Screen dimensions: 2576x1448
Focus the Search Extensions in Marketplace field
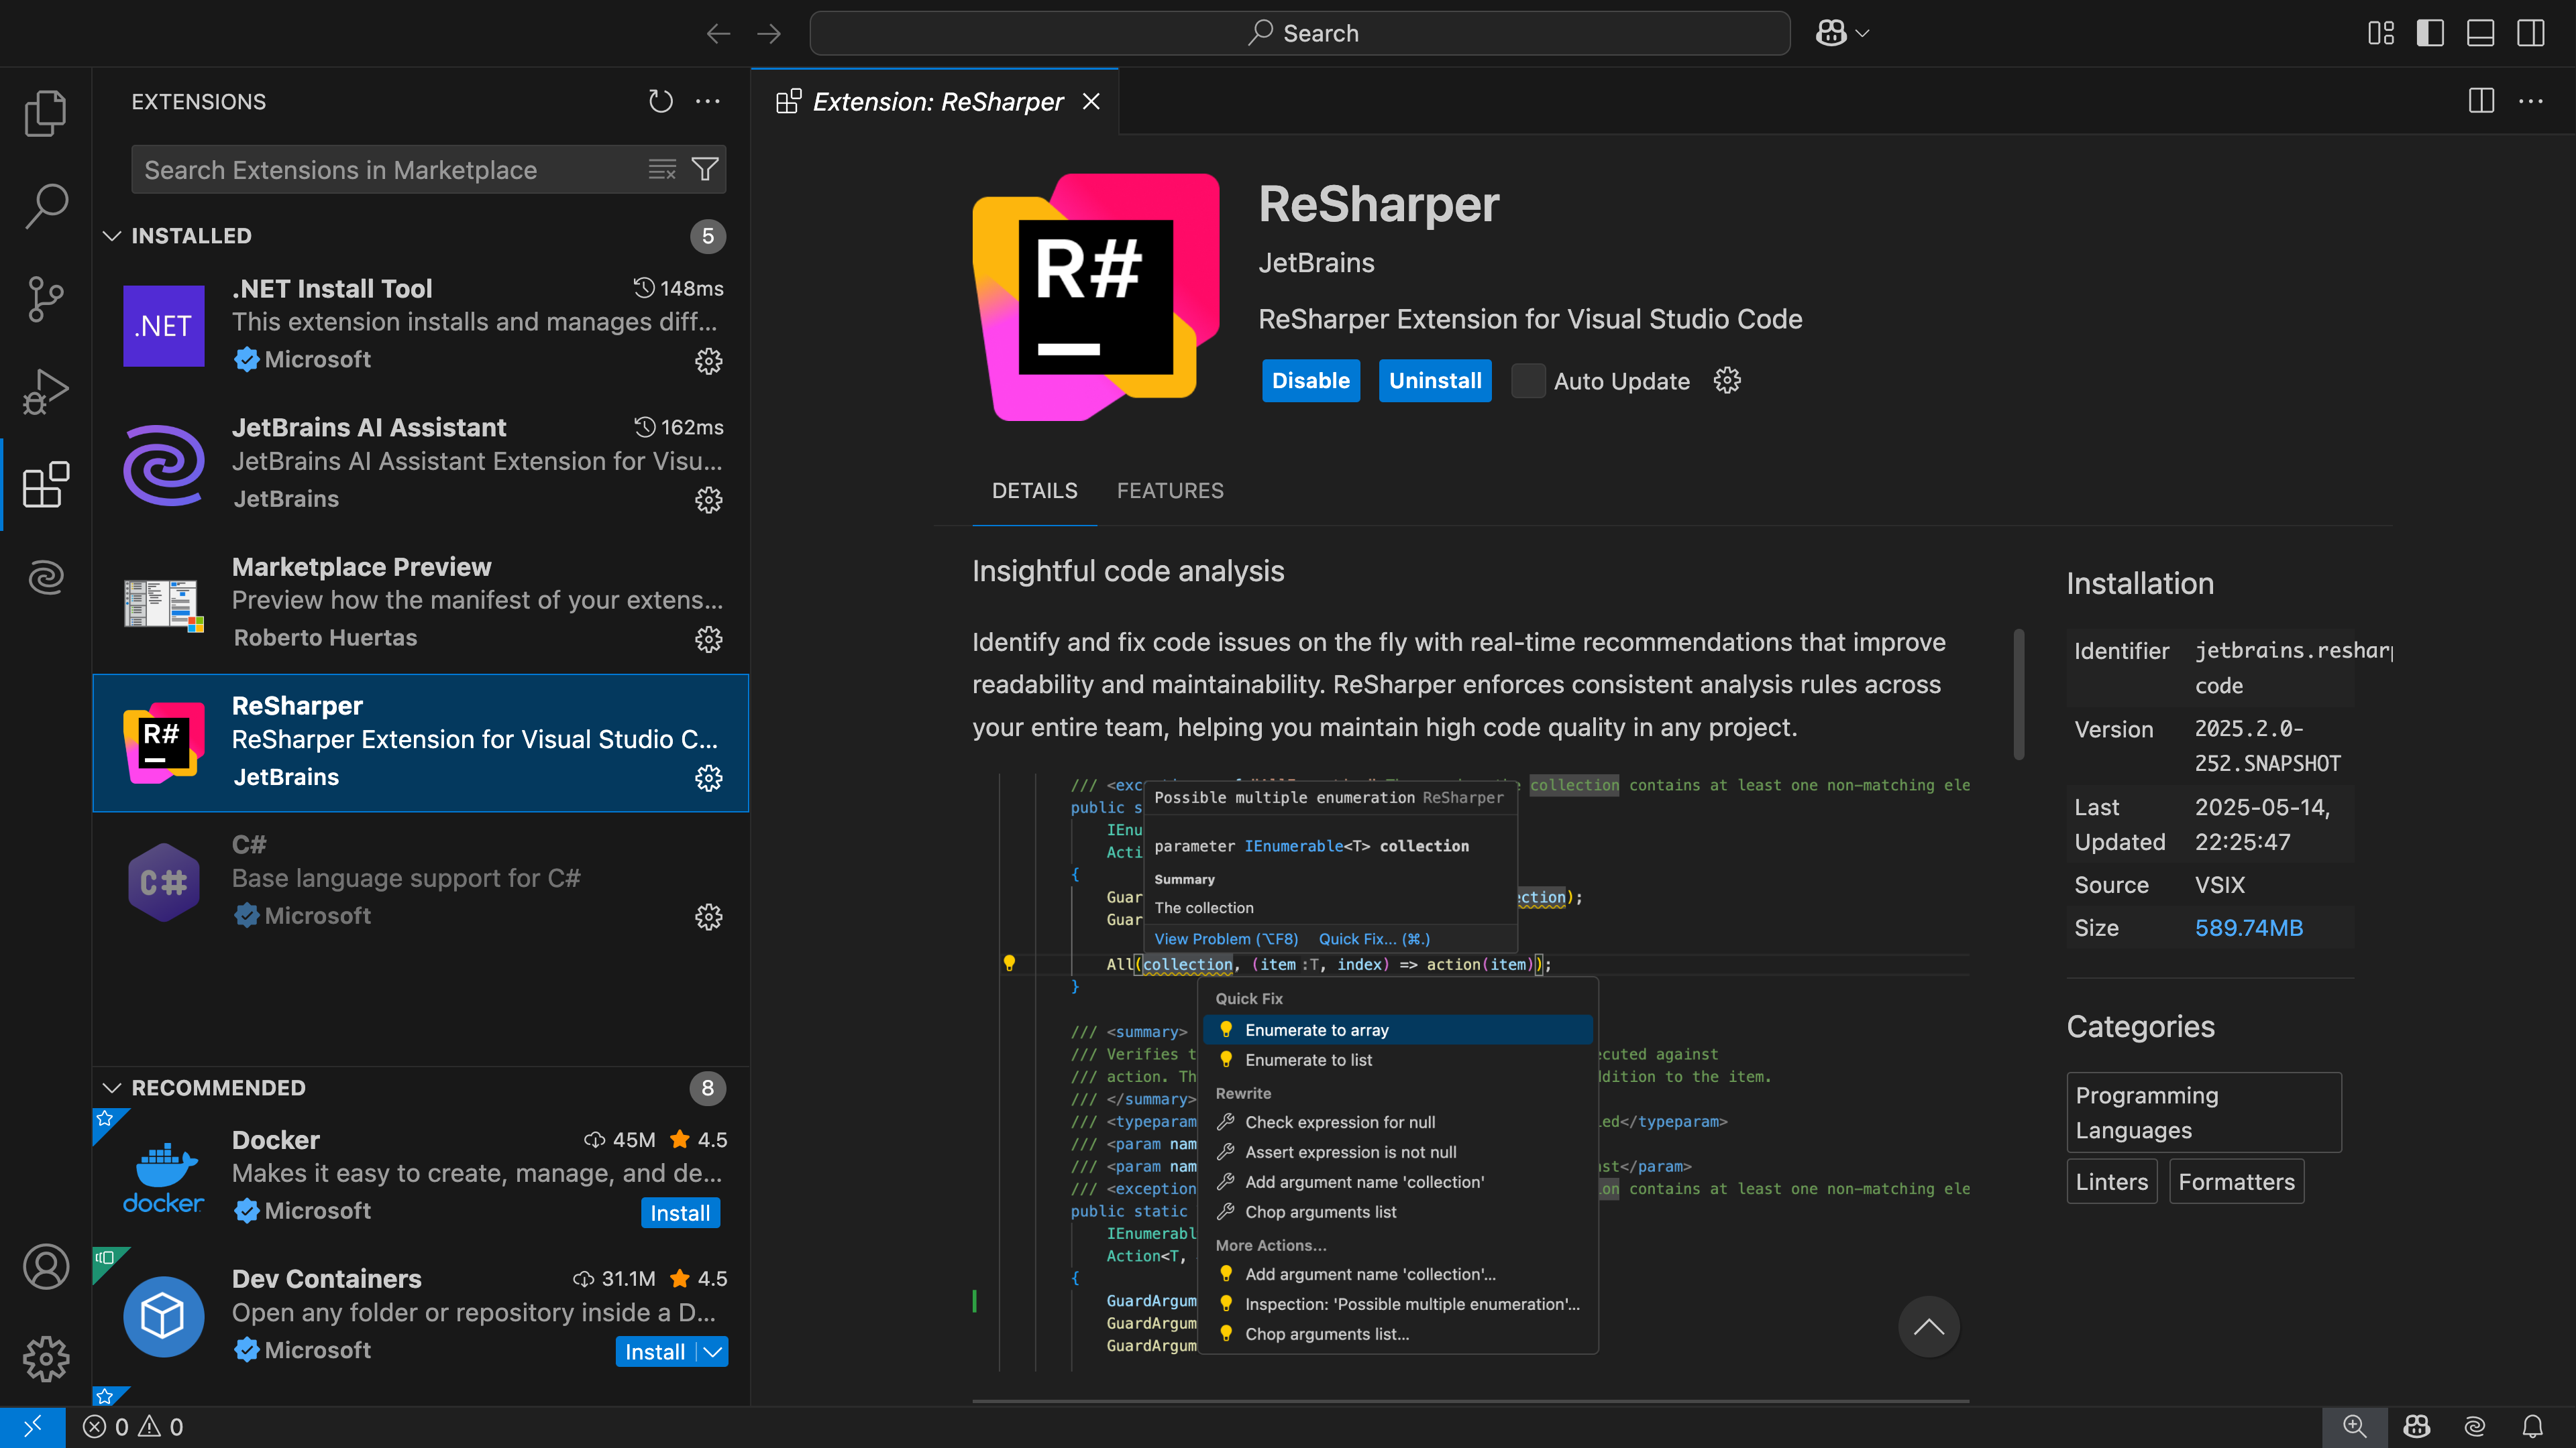[x=390, y=169]
